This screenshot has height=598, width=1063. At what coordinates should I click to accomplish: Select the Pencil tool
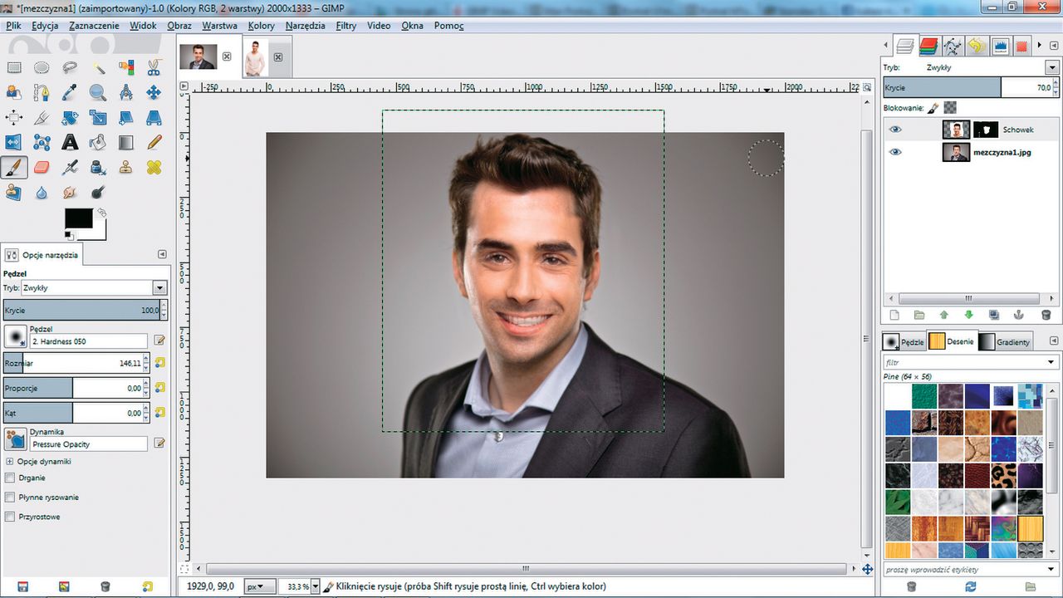click(154, 142)
